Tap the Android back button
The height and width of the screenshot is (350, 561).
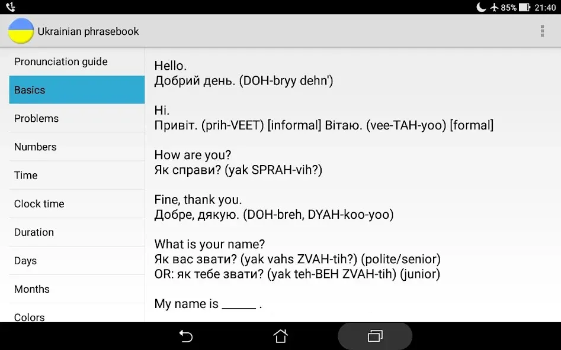(185, 336)
